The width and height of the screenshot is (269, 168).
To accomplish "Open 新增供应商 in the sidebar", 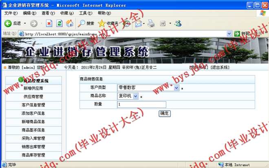I will coord(33,88).
